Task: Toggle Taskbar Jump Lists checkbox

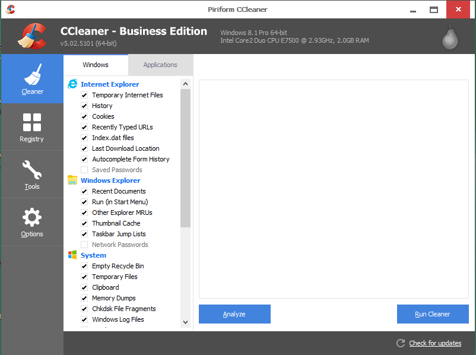Action: [84, 234]
